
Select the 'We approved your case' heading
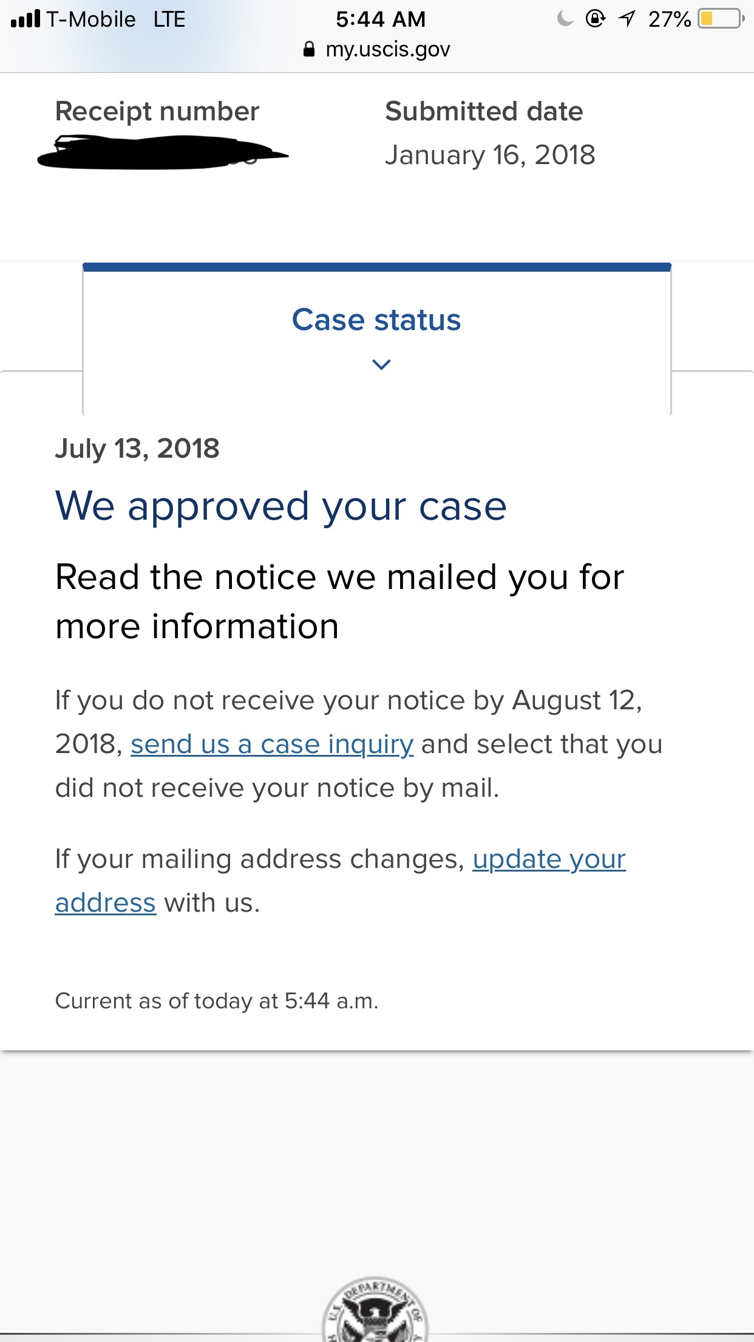click(x=281, y=506)
